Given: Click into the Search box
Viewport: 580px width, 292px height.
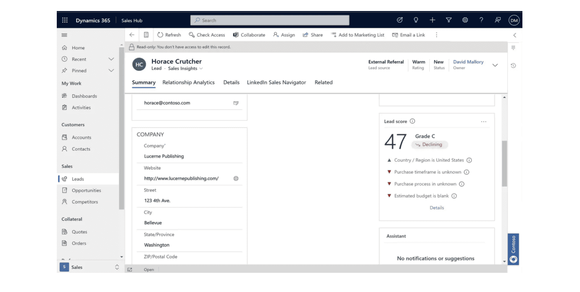Looking at the screenshot, I should point(270,20).
